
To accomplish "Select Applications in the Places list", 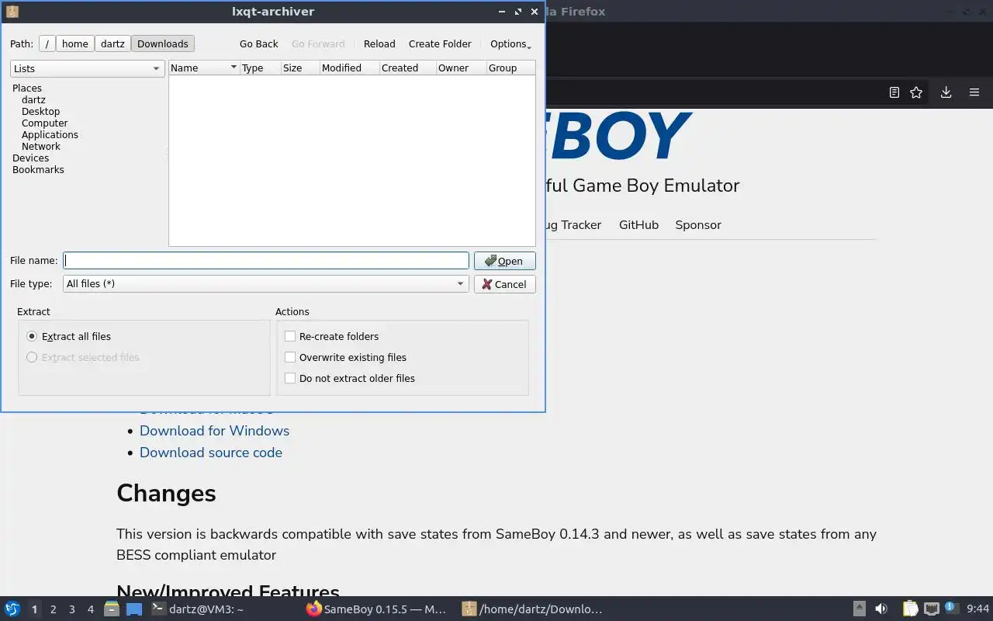I will point(50,135).
